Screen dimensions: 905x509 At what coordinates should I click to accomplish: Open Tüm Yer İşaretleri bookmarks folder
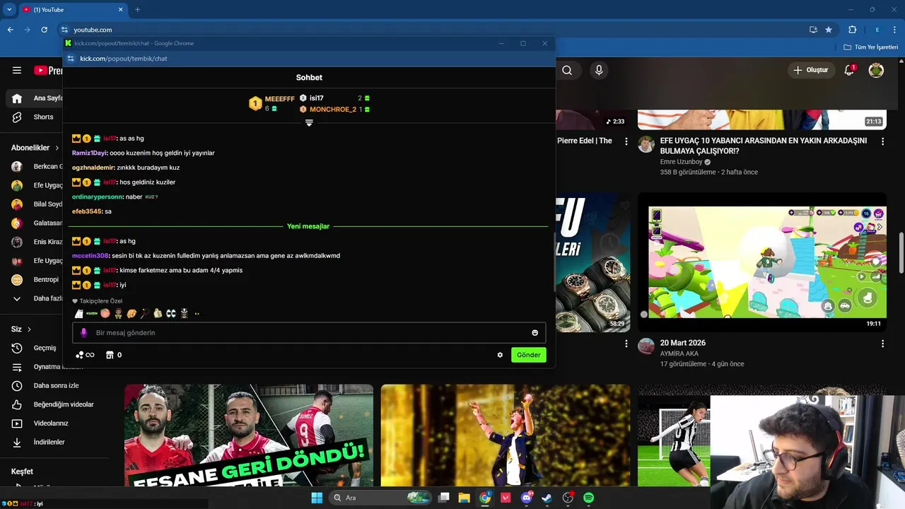(x=871, y=47)
